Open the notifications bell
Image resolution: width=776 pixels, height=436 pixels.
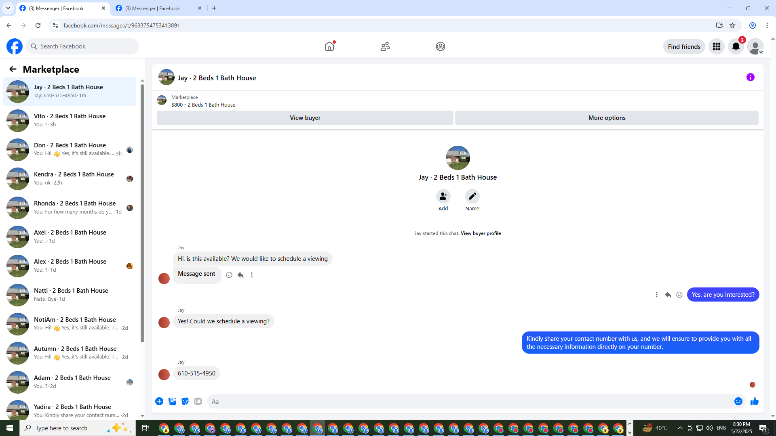(x=736, y=46)
